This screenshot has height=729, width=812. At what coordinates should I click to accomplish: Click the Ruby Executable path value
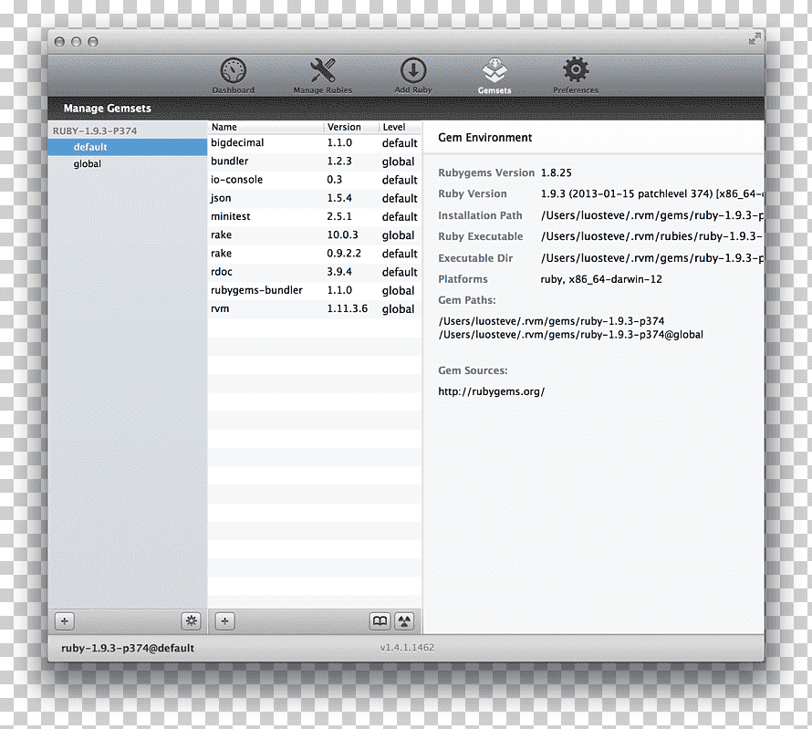(652, 236)
